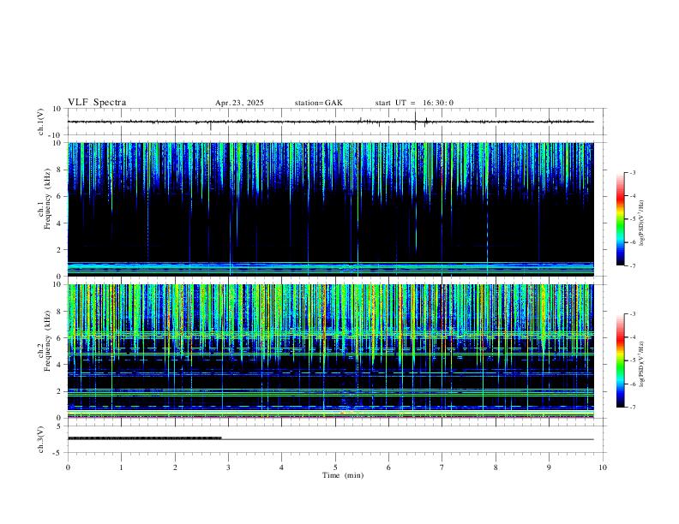Click the "Time (min)" x-axis label
The image size is (679, 524).
(x=343, y=475)
